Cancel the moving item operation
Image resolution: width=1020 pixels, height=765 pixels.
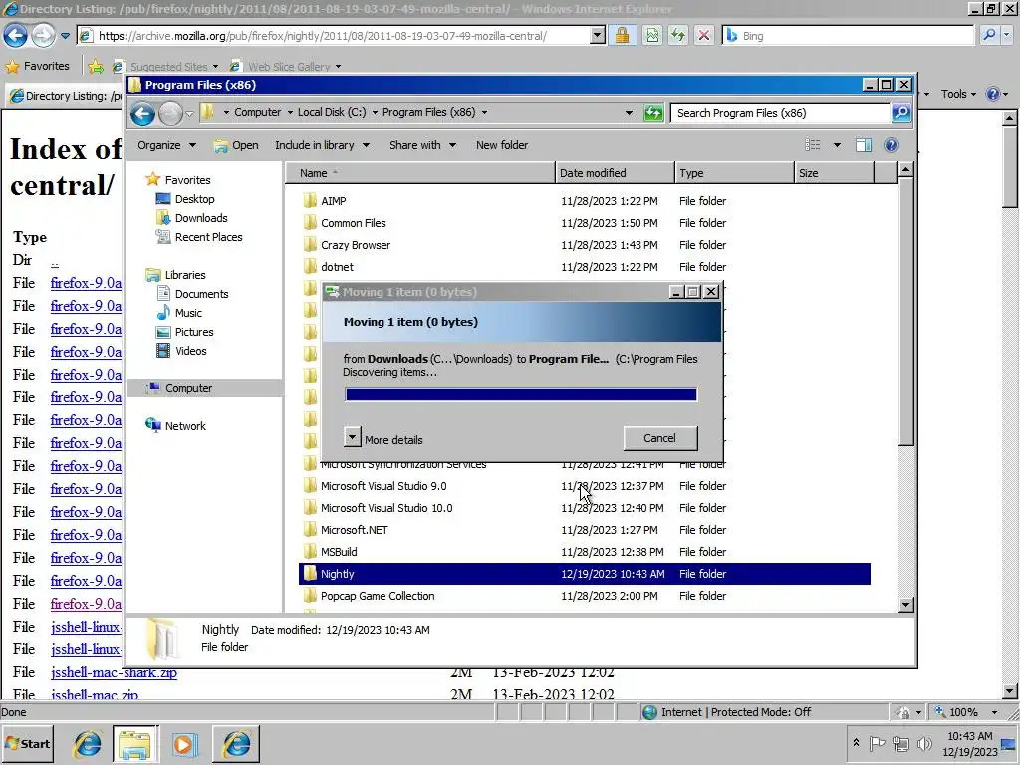pos(660,438)
